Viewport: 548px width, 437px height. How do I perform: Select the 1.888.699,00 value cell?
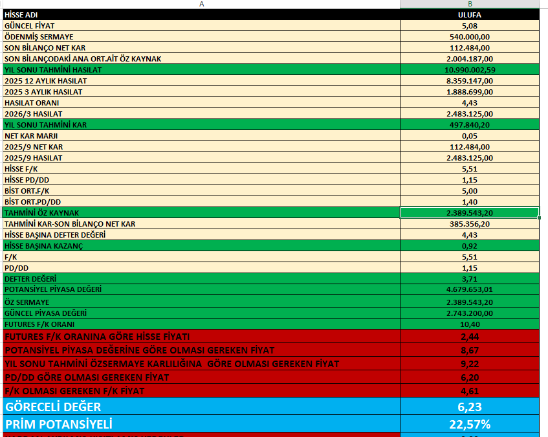pyautogui.click(x=470, y=91)
